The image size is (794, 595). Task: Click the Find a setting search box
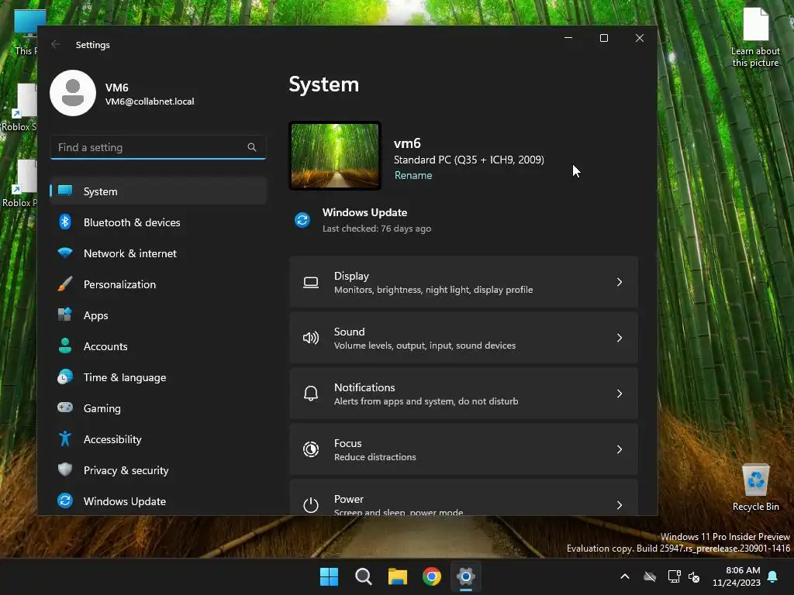tap(158, 147)
